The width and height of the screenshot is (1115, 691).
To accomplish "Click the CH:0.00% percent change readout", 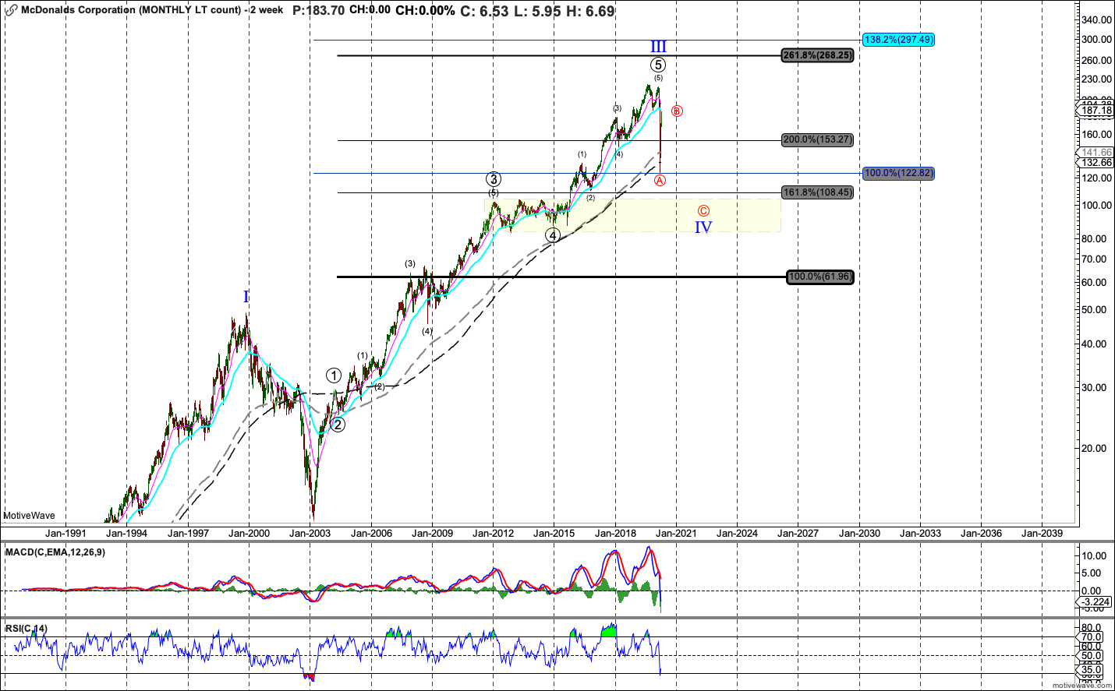I will (425, 11).
